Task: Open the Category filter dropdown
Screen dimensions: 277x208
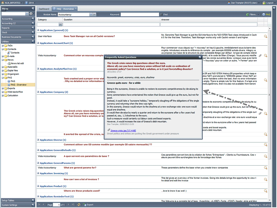Action: (x=60, y=24)
